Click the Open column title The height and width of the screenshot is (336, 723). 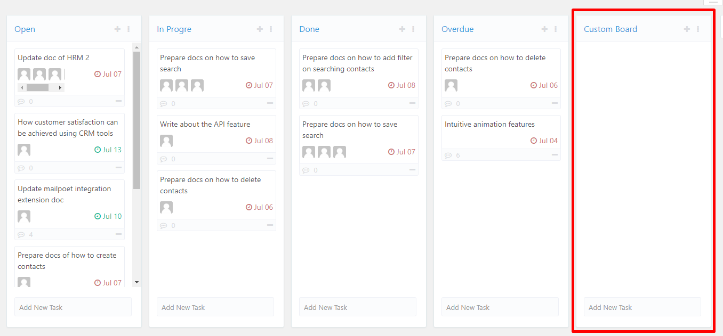click(25, 29)
